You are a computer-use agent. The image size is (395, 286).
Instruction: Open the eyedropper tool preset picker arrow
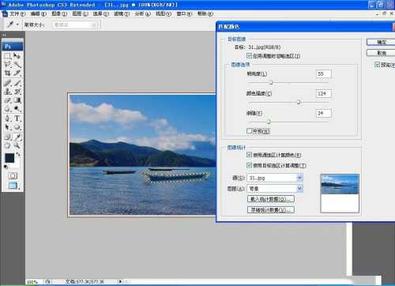tap(17, 24)
